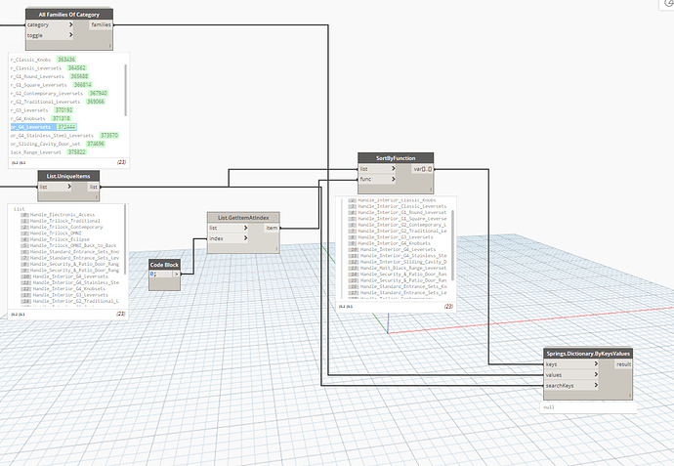This screenshot has width=674, height=466.
Task: Click element ID 364562 for Classic_Leversets
Action: click(77, 68)
